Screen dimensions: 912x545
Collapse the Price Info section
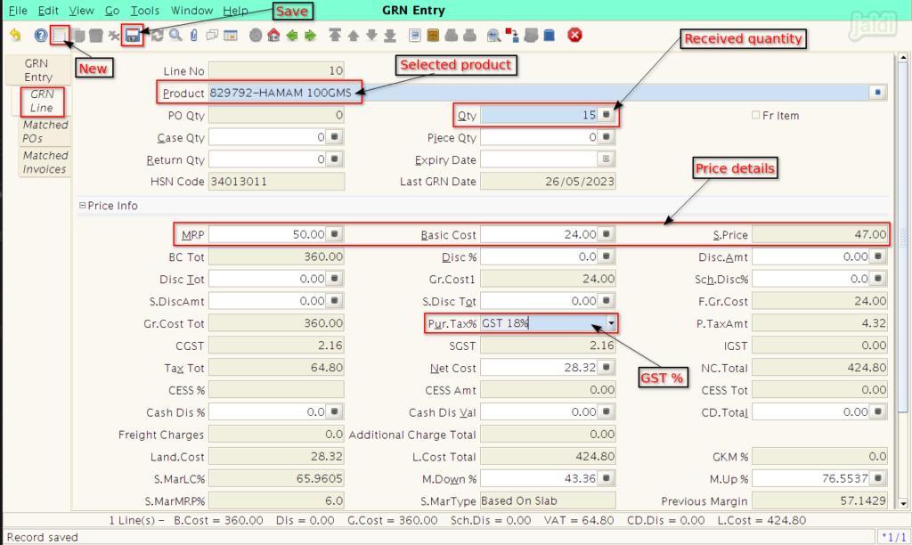tap(83, 206)
